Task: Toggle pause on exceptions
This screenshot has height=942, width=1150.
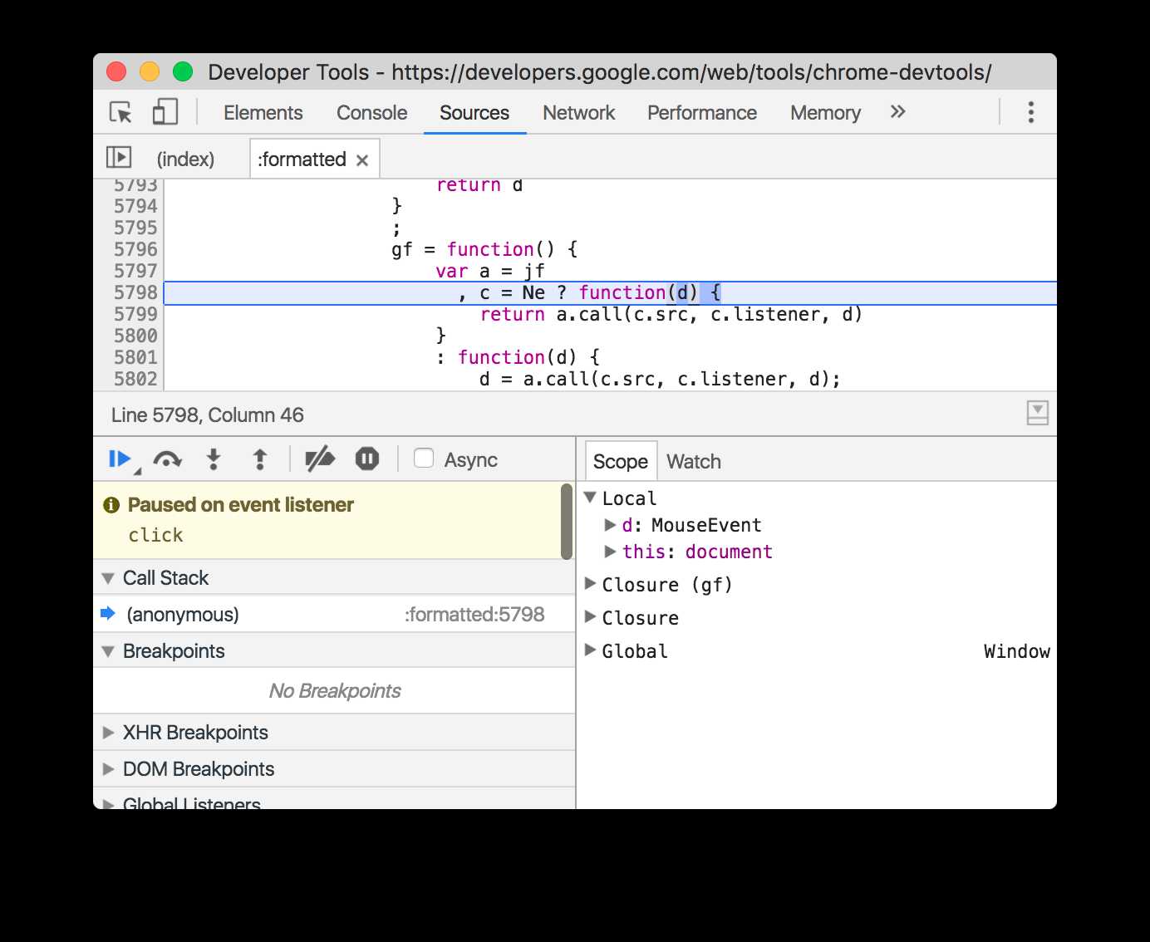Action: 367,459
